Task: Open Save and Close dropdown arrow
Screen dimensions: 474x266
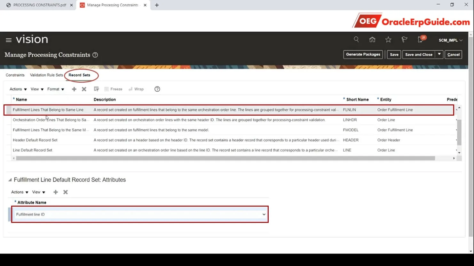Action: point(439,54)
